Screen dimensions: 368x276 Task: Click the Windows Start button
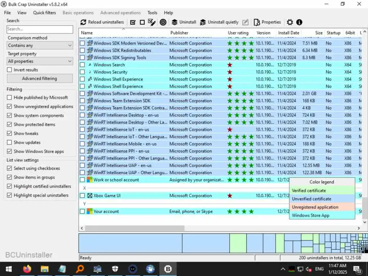click(9, 269)
